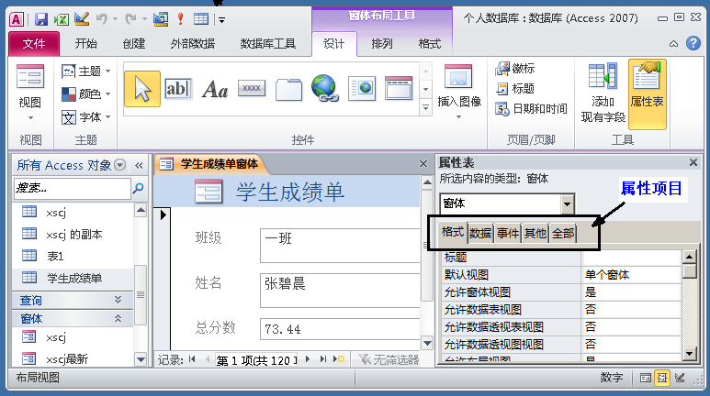Go to next record button
Screen dimensions: 710x396
[x=308, y=359]
